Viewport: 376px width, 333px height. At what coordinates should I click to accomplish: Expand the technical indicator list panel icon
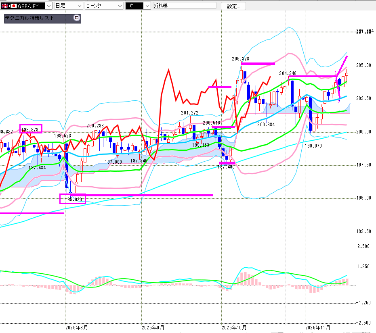click(77, 18)
